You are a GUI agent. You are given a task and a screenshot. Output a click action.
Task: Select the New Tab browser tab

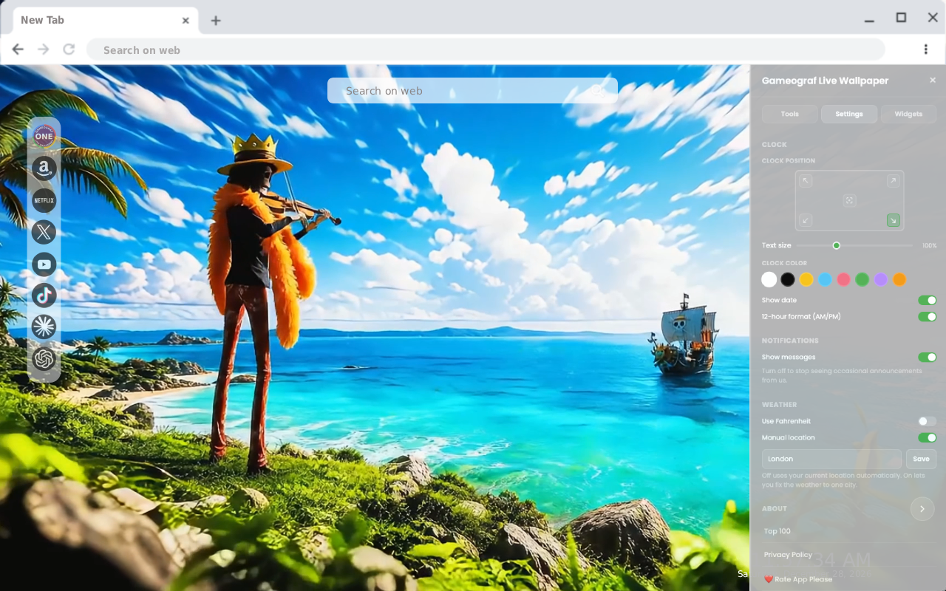[106, 21]
